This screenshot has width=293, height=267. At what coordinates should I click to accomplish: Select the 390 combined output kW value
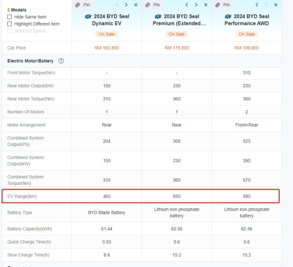(246, 161)
